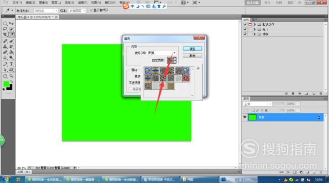Open the 滤镜(T) menu

(83, 3)
